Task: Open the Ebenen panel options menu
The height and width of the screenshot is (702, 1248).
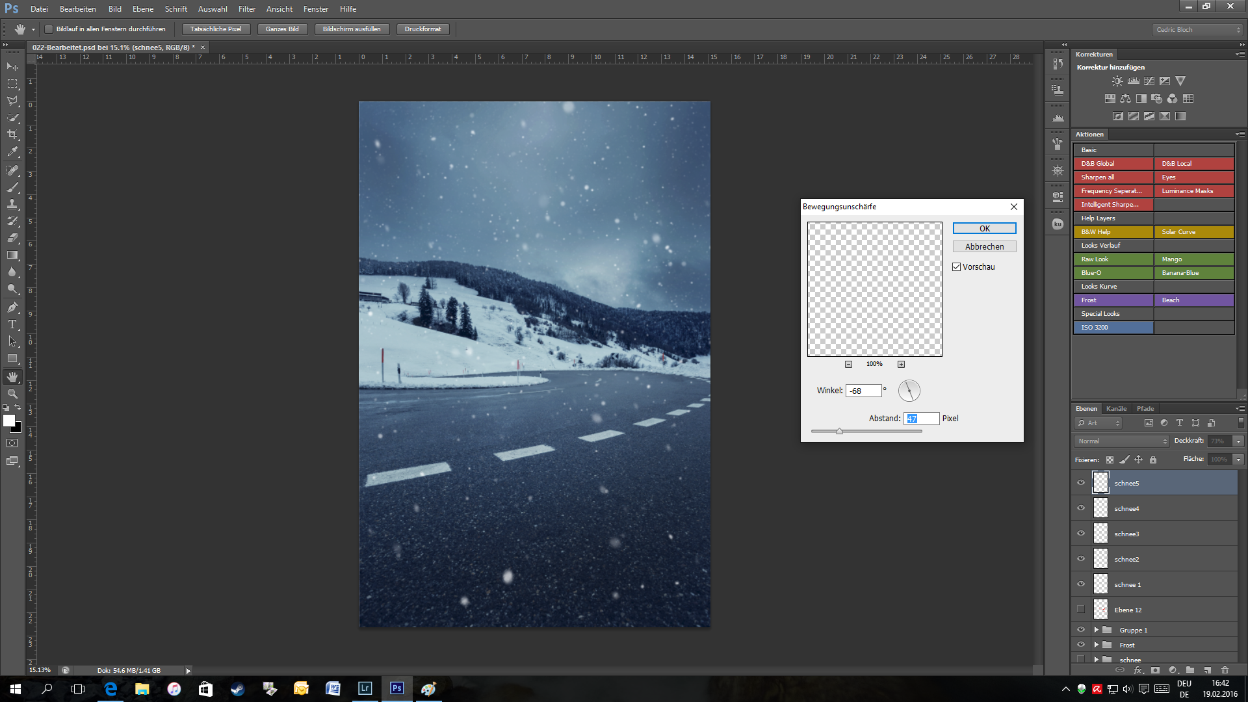Action: pos(1240,409)
